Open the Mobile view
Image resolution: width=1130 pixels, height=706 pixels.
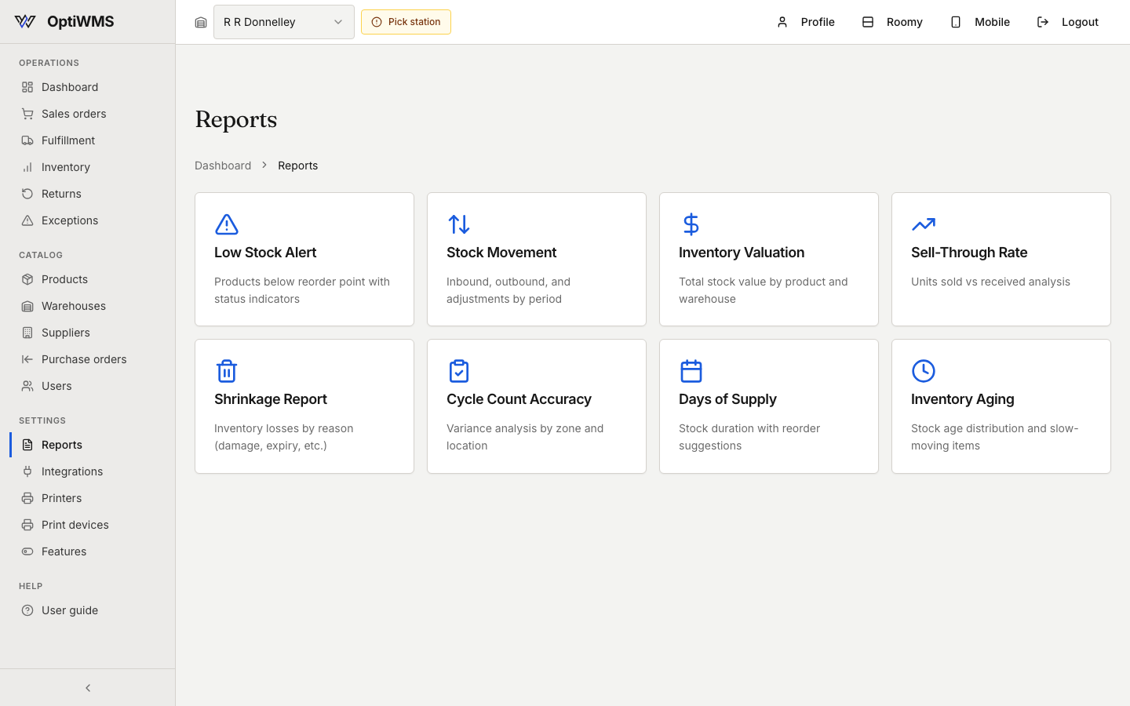point(979,22)
